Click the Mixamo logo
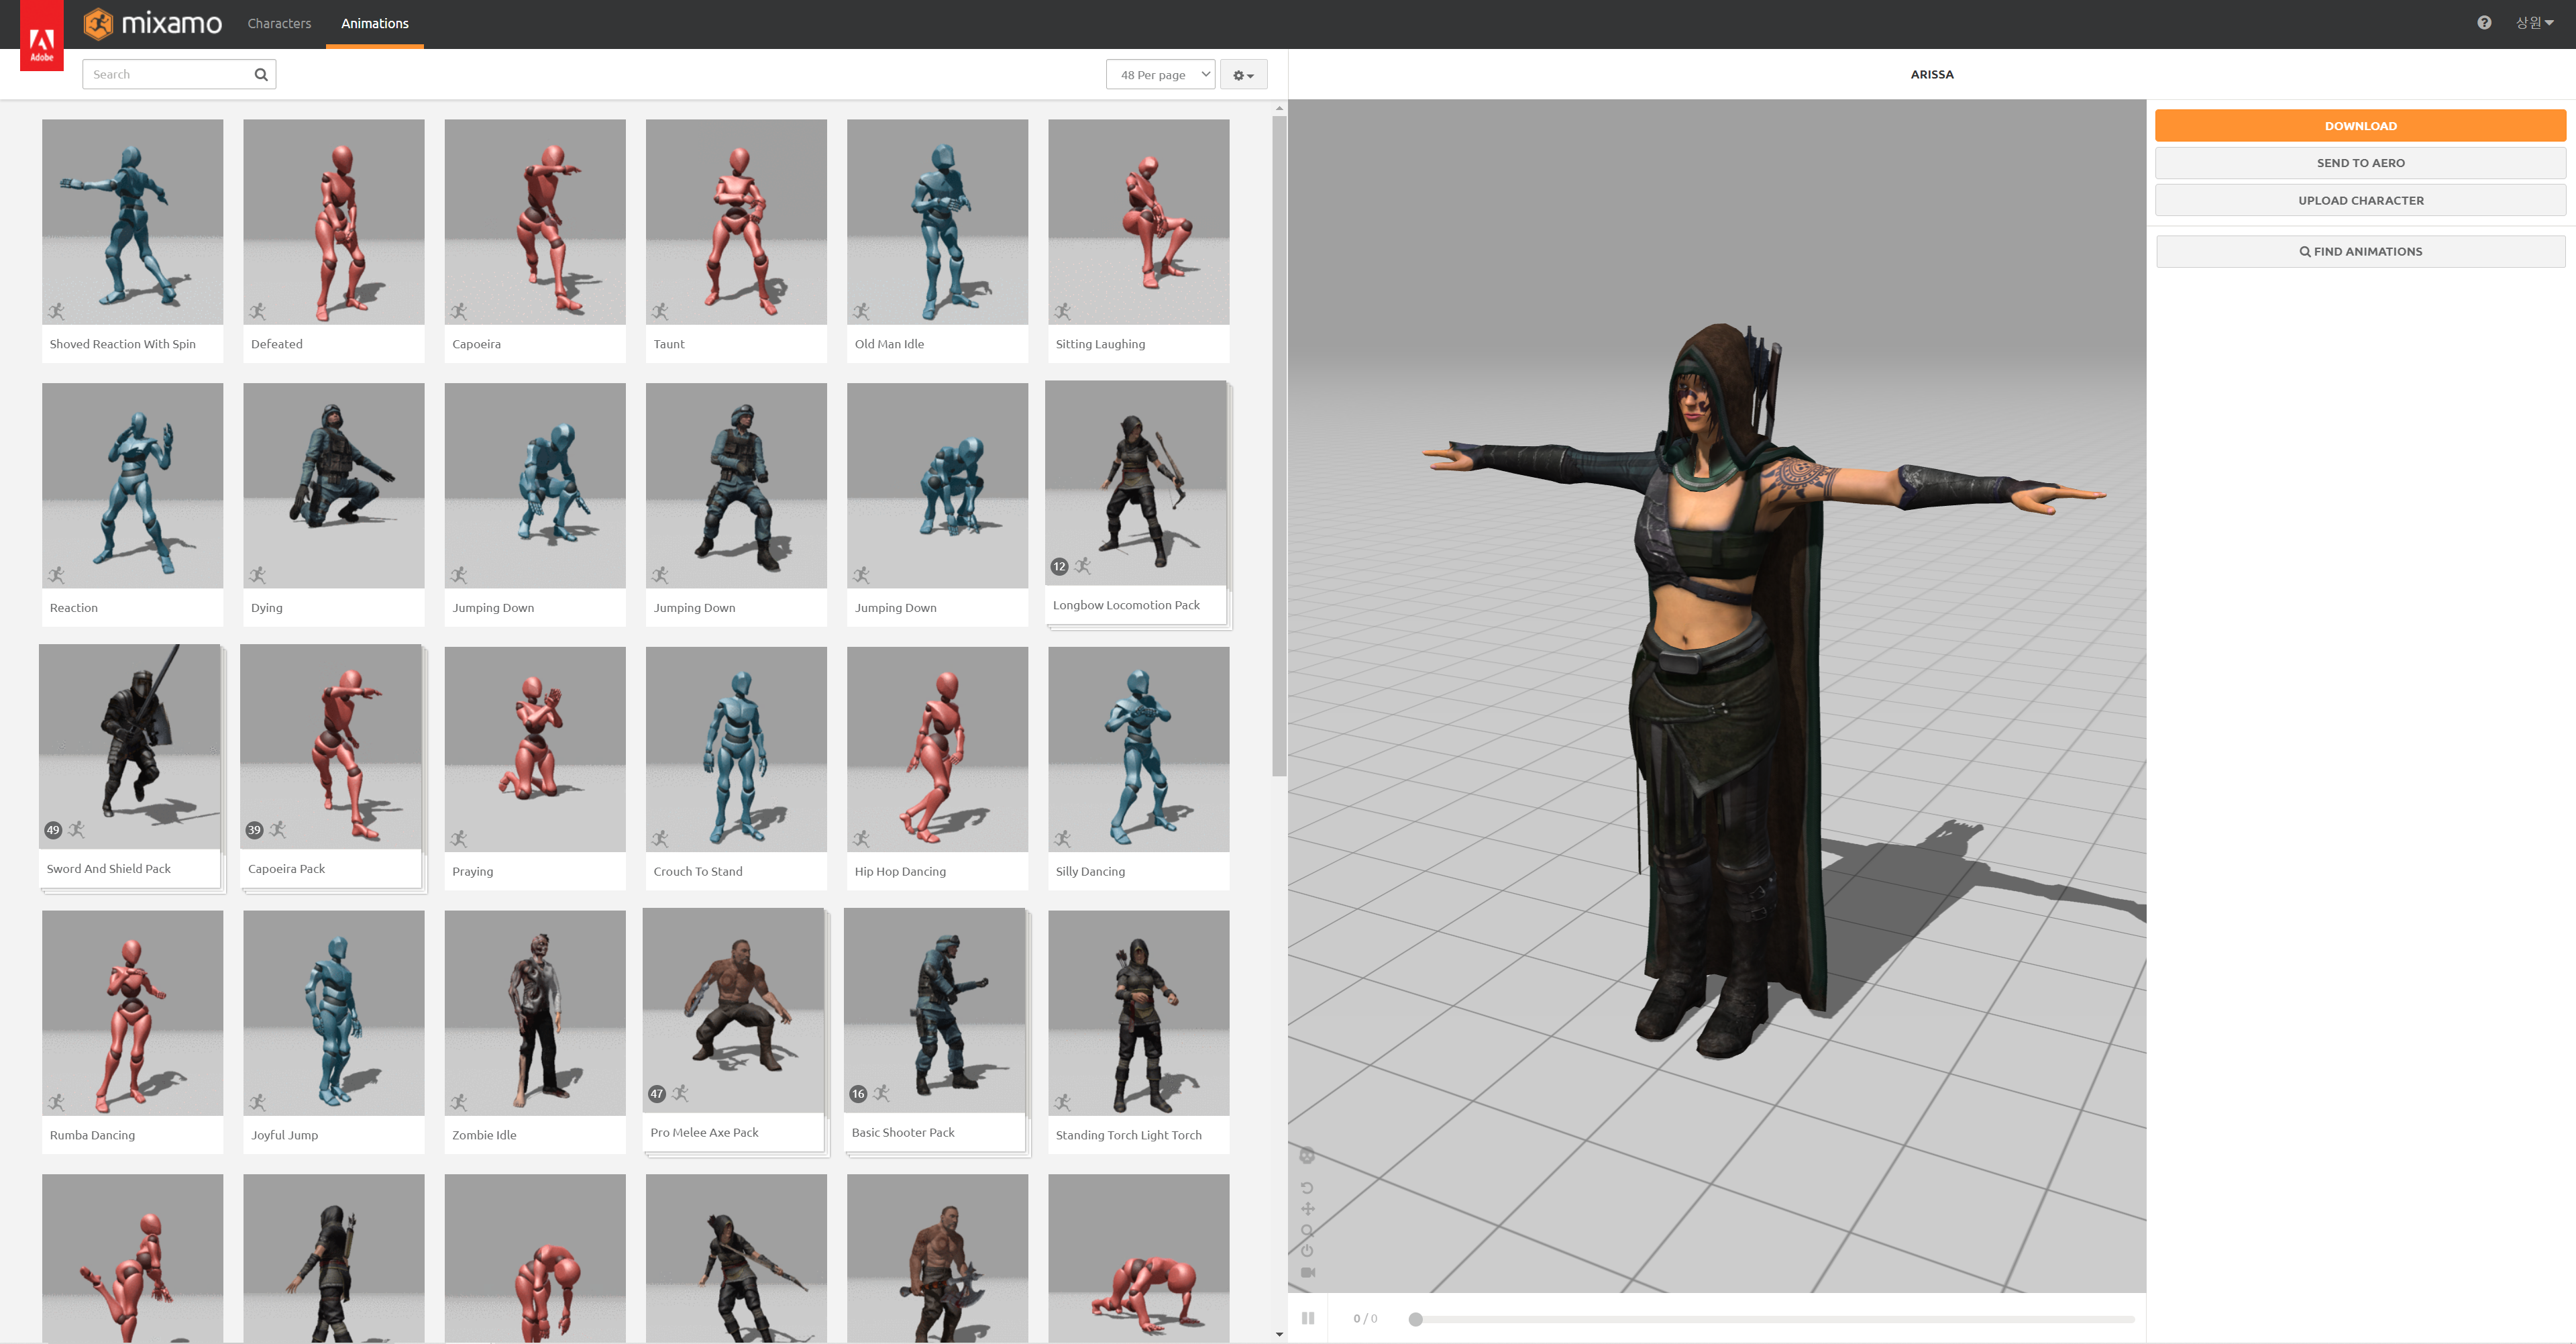 pos(153,23)
